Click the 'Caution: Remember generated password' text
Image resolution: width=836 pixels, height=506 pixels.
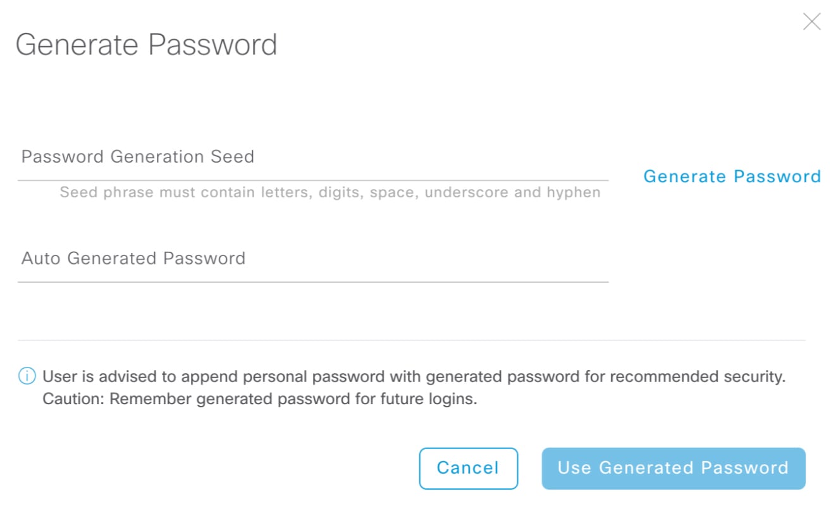pos(259,399)
